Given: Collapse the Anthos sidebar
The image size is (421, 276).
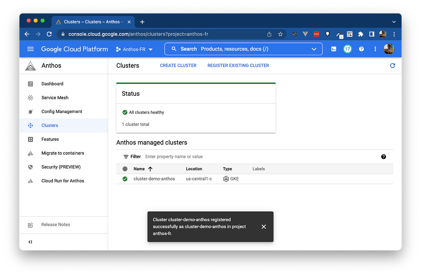Looking at the screenshot, I should click(x=30, y=242).
